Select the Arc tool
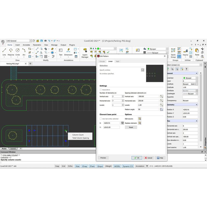 24,52
